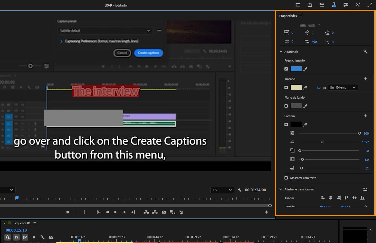The image size is (376, 243).
Task: Align text to horizontal center
Action: click(x=330, y=198)
